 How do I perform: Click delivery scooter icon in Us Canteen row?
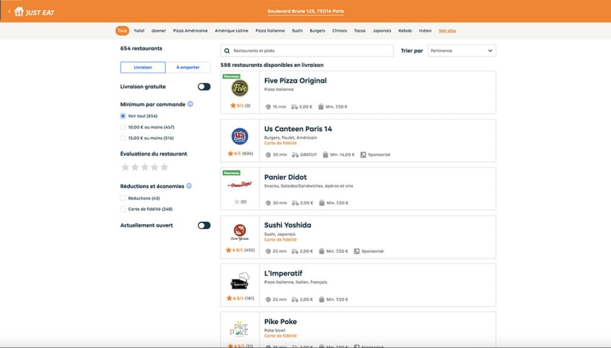(295, 154)
